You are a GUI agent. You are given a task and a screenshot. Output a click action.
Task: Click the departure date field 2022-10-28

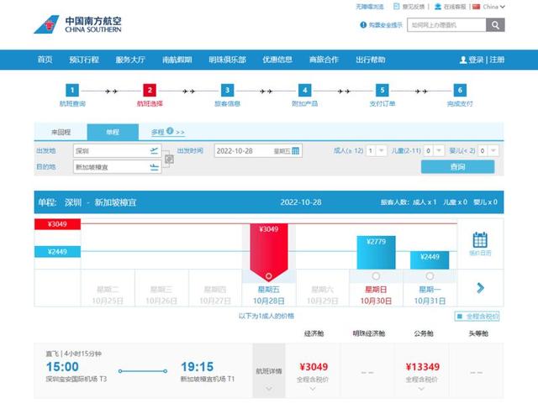click(258, 151)
